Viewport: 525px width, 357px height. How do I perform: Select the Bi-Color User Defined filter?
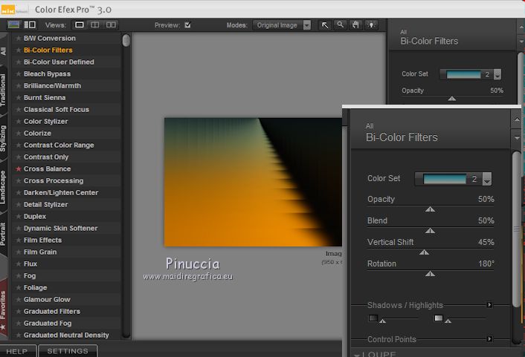[59, 62]
